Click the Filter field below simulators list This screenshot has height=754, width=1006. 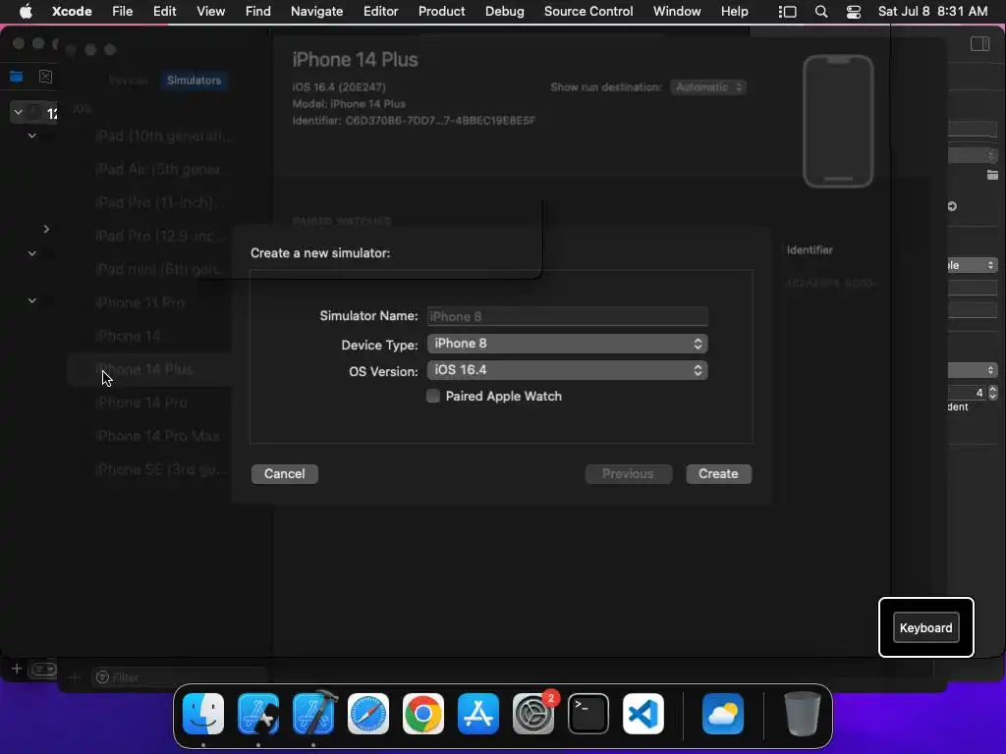180,677
